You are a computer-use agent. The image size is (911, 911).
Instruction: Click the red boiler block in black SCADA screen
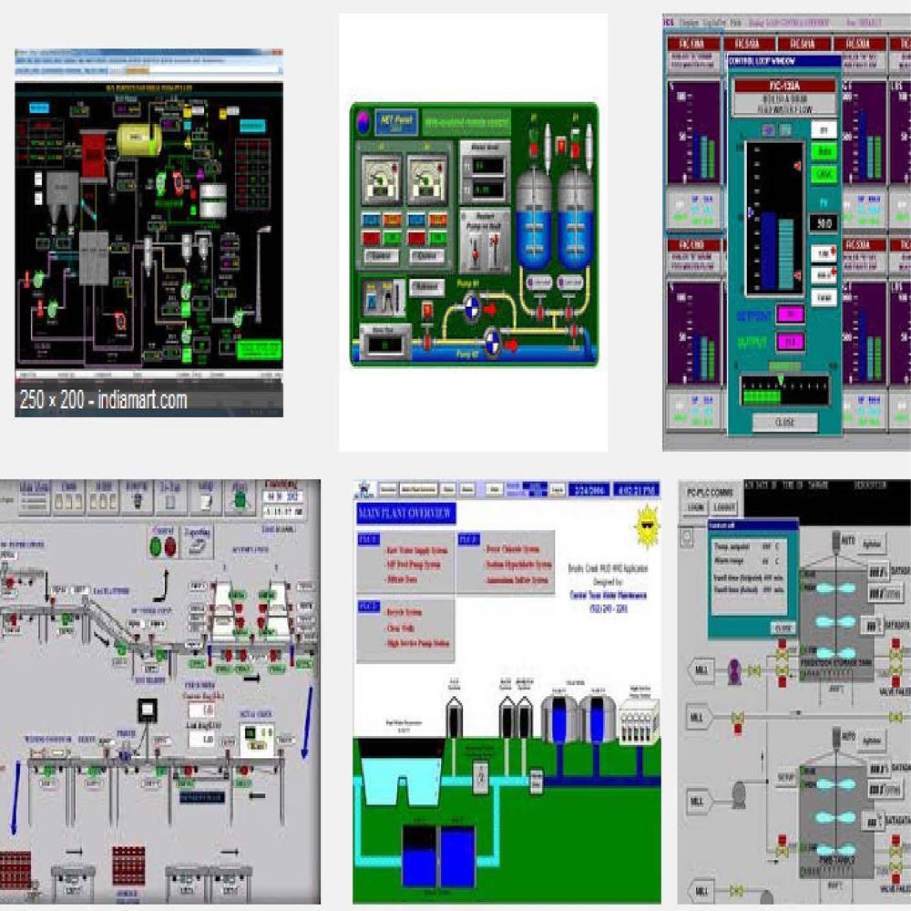click(x=93, y=155)
